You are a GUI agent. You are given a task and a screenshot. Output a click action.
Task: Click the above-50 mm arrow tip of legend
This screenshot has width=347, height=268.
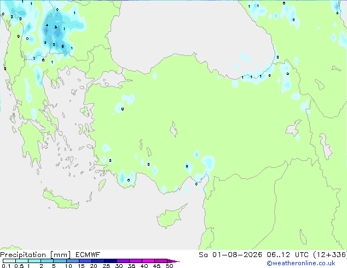173,261
